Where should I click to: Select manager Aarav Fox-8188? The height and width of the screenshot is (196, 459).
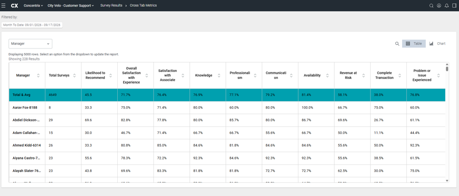click(x=25, y=108)
